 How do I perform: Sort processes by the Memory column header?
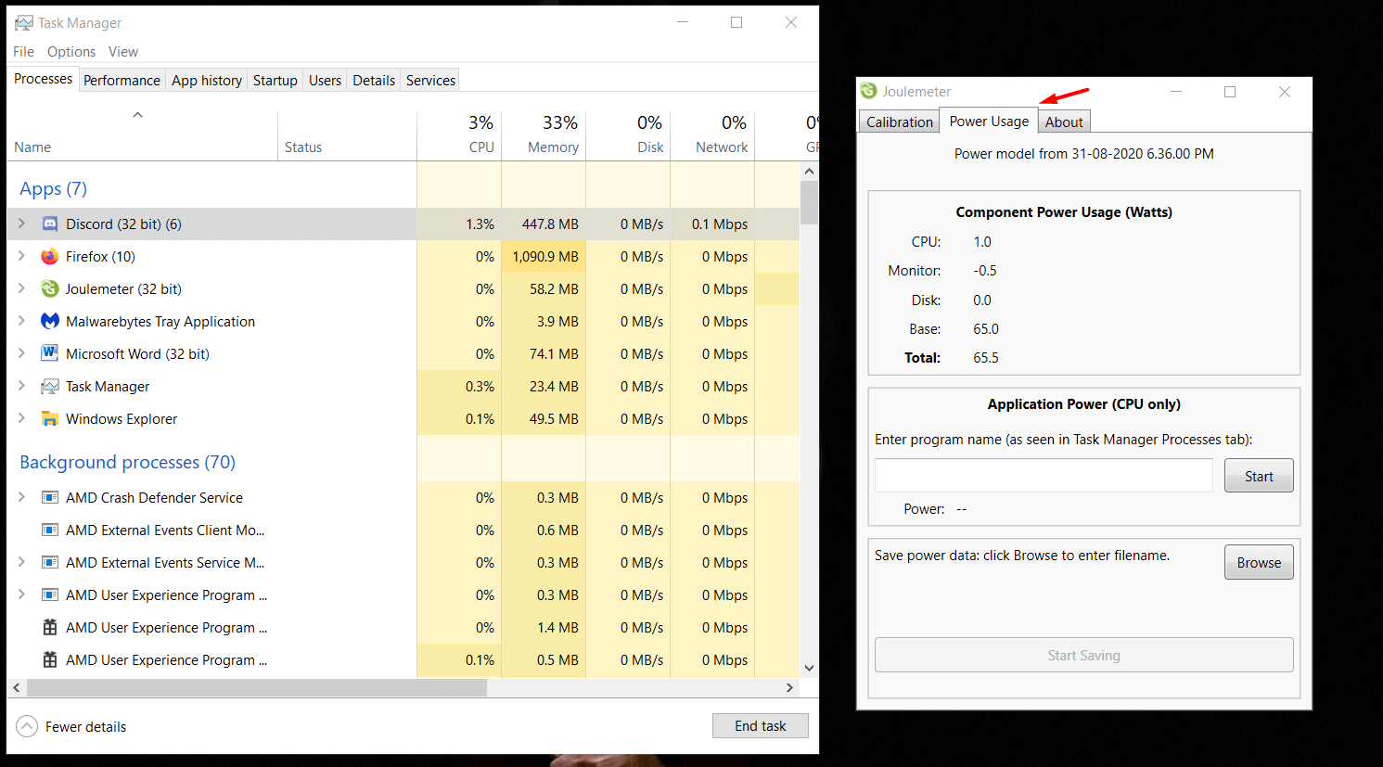click(544, 134)
